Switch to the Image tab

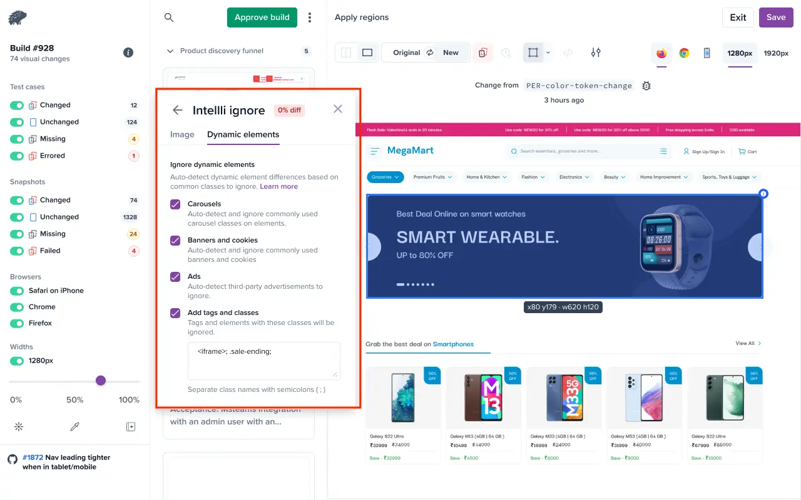pos(181,134)
